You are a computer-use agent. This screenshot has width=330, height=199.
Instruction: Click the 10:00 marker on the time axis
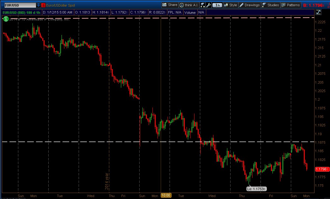(166, 195)
